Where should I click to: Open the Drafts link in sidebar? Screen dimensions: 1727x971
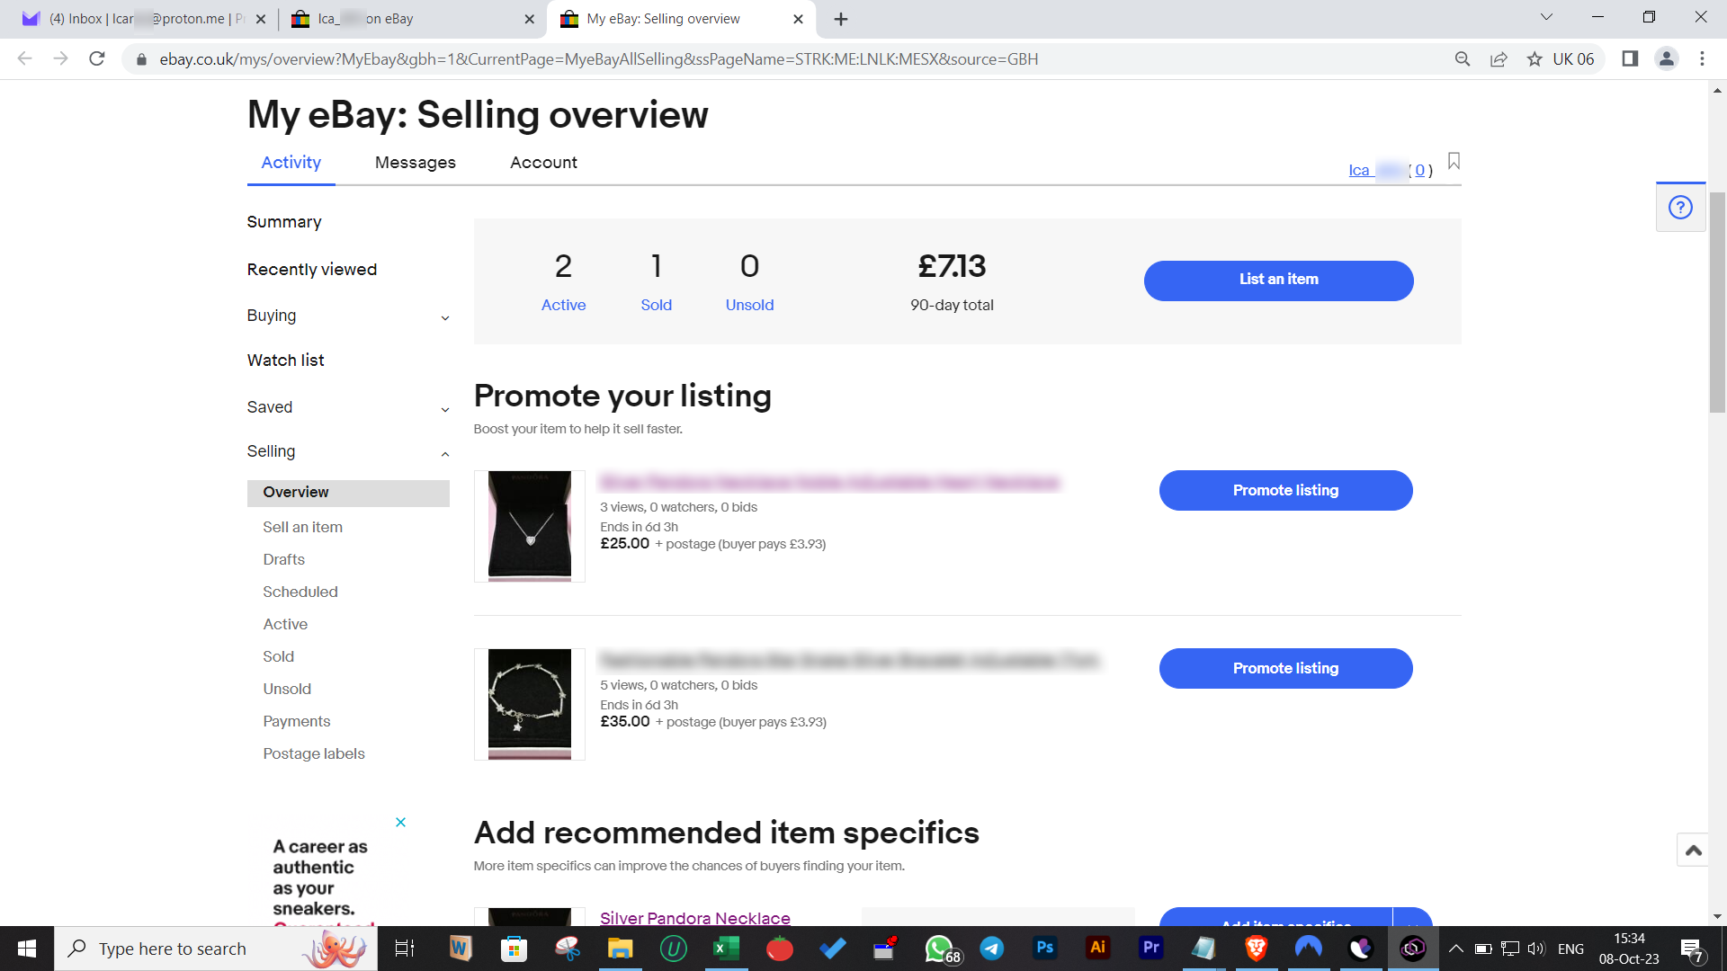[x=283, y=559]
